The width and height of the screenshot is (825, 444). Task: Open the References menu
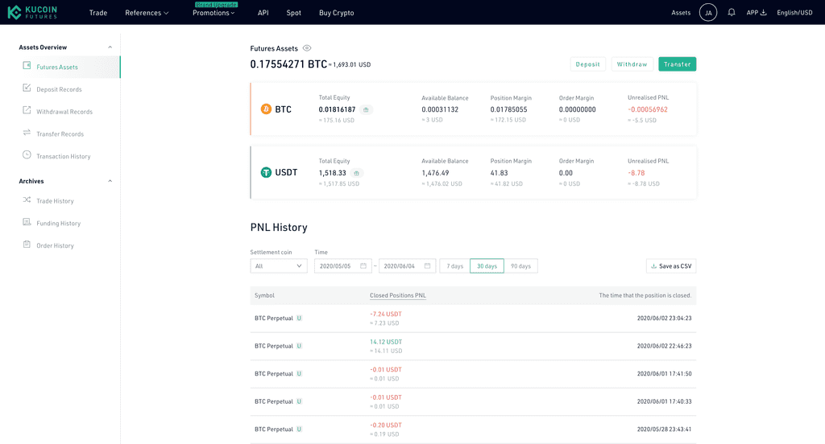coord(147,13)
